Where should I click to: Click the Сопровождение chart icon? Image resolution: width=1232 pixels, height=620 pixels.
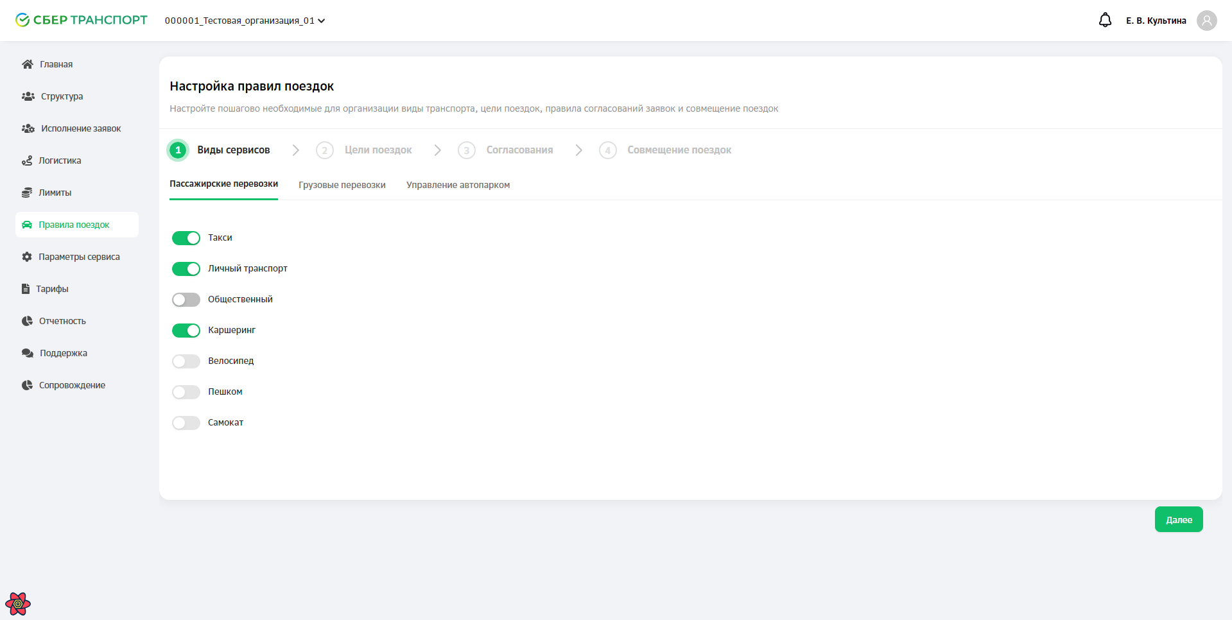[x=27, y=385]
